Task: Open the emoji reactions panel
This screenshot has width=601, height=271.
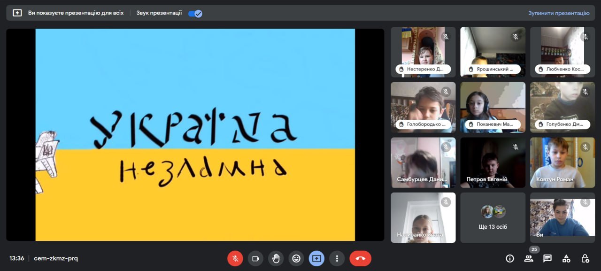Action: tap(296, 258)
